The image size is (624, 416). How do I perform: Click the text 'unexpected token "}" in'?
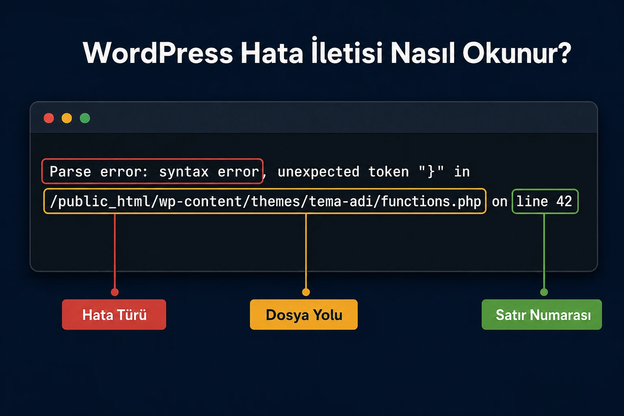[373, 171]
